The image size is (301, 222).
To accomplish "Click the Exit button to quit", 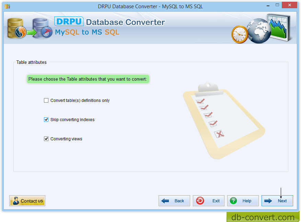I will pyautogui.click(x=208, y=201).
